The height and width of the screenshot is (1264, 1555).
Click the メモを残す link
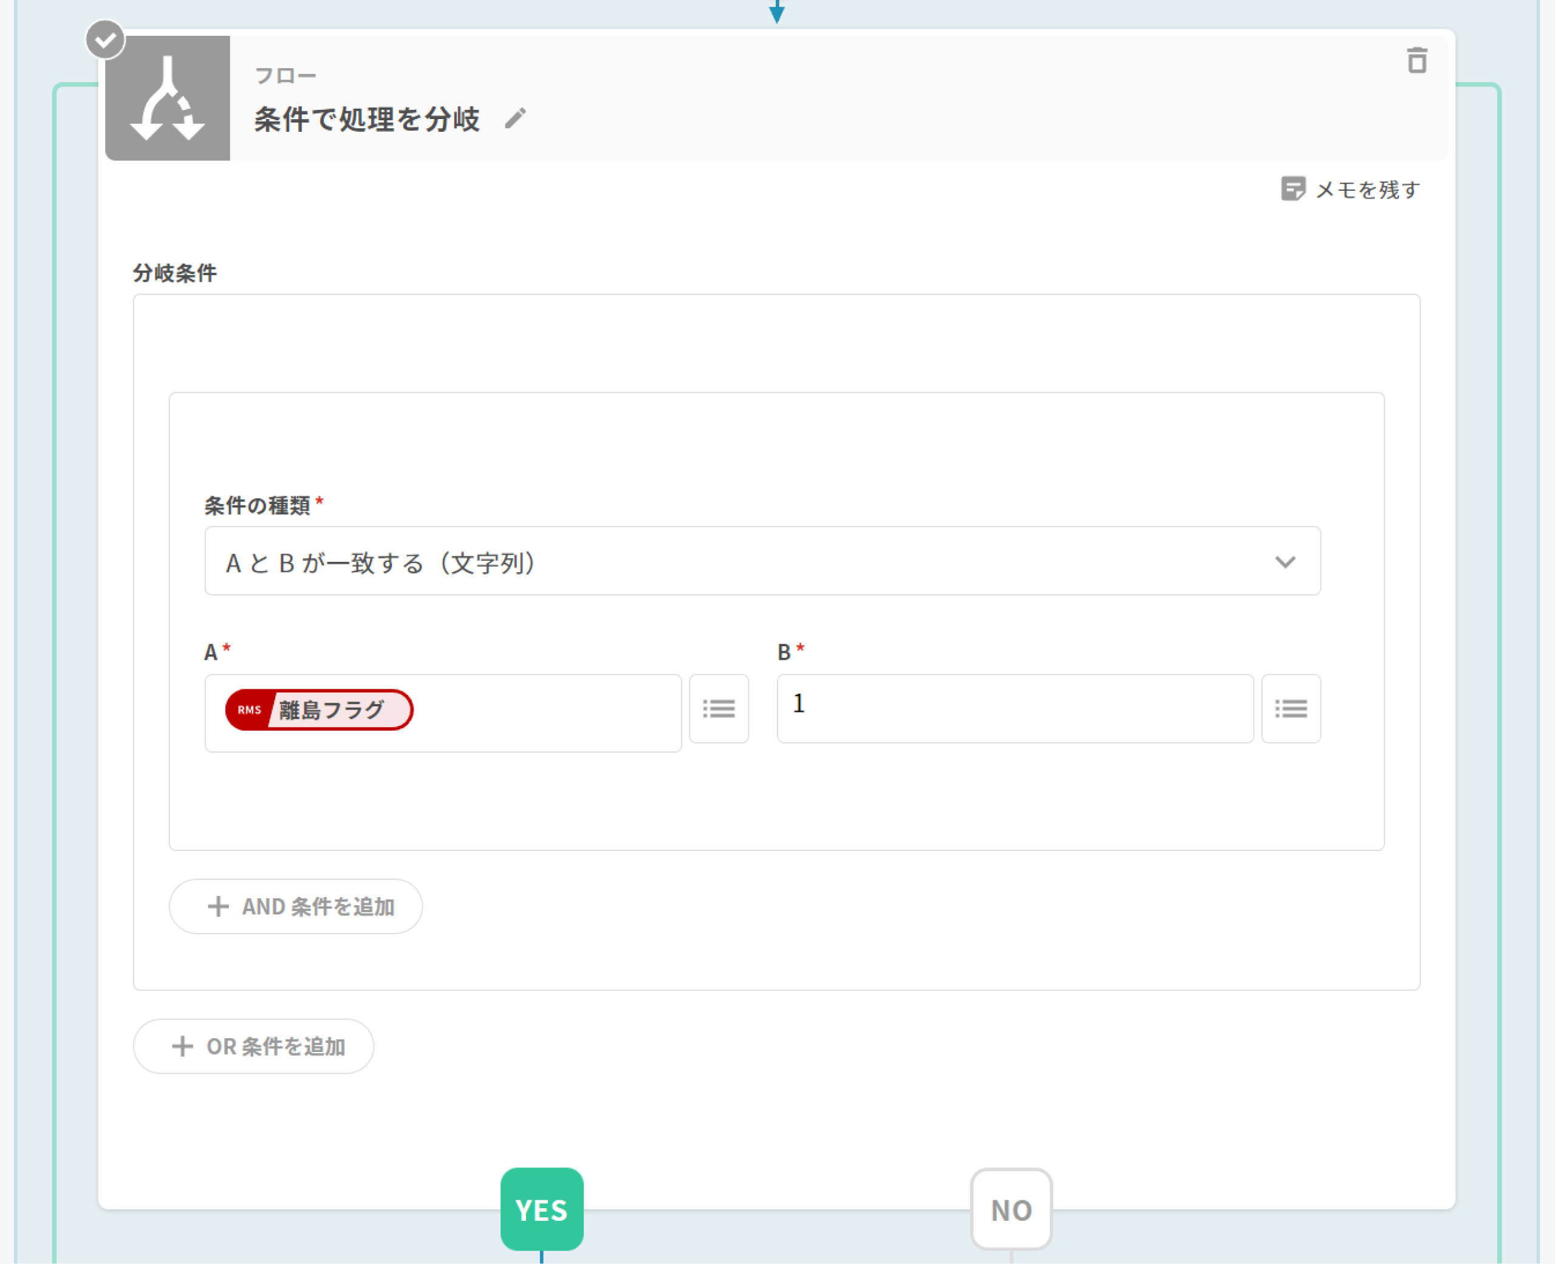[1367, 190]
